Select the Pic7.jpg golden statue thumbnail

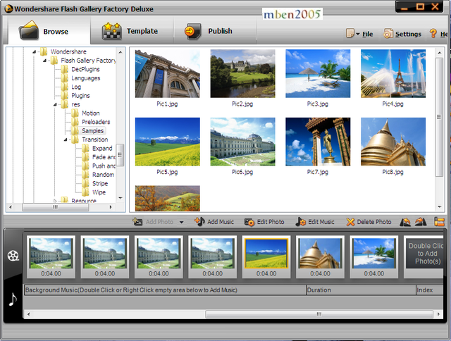click(x=318, y=142)
